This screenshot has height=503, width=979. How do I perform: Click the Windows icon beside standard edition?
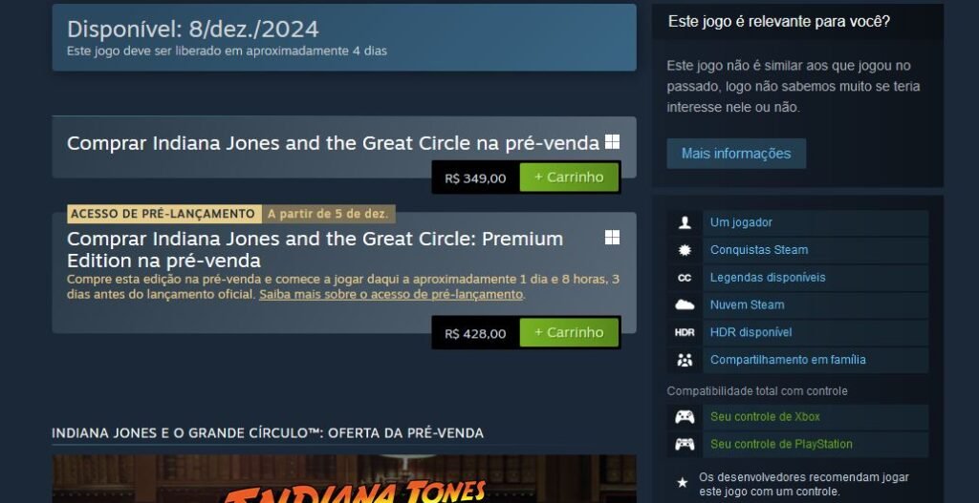click(612, 142)
